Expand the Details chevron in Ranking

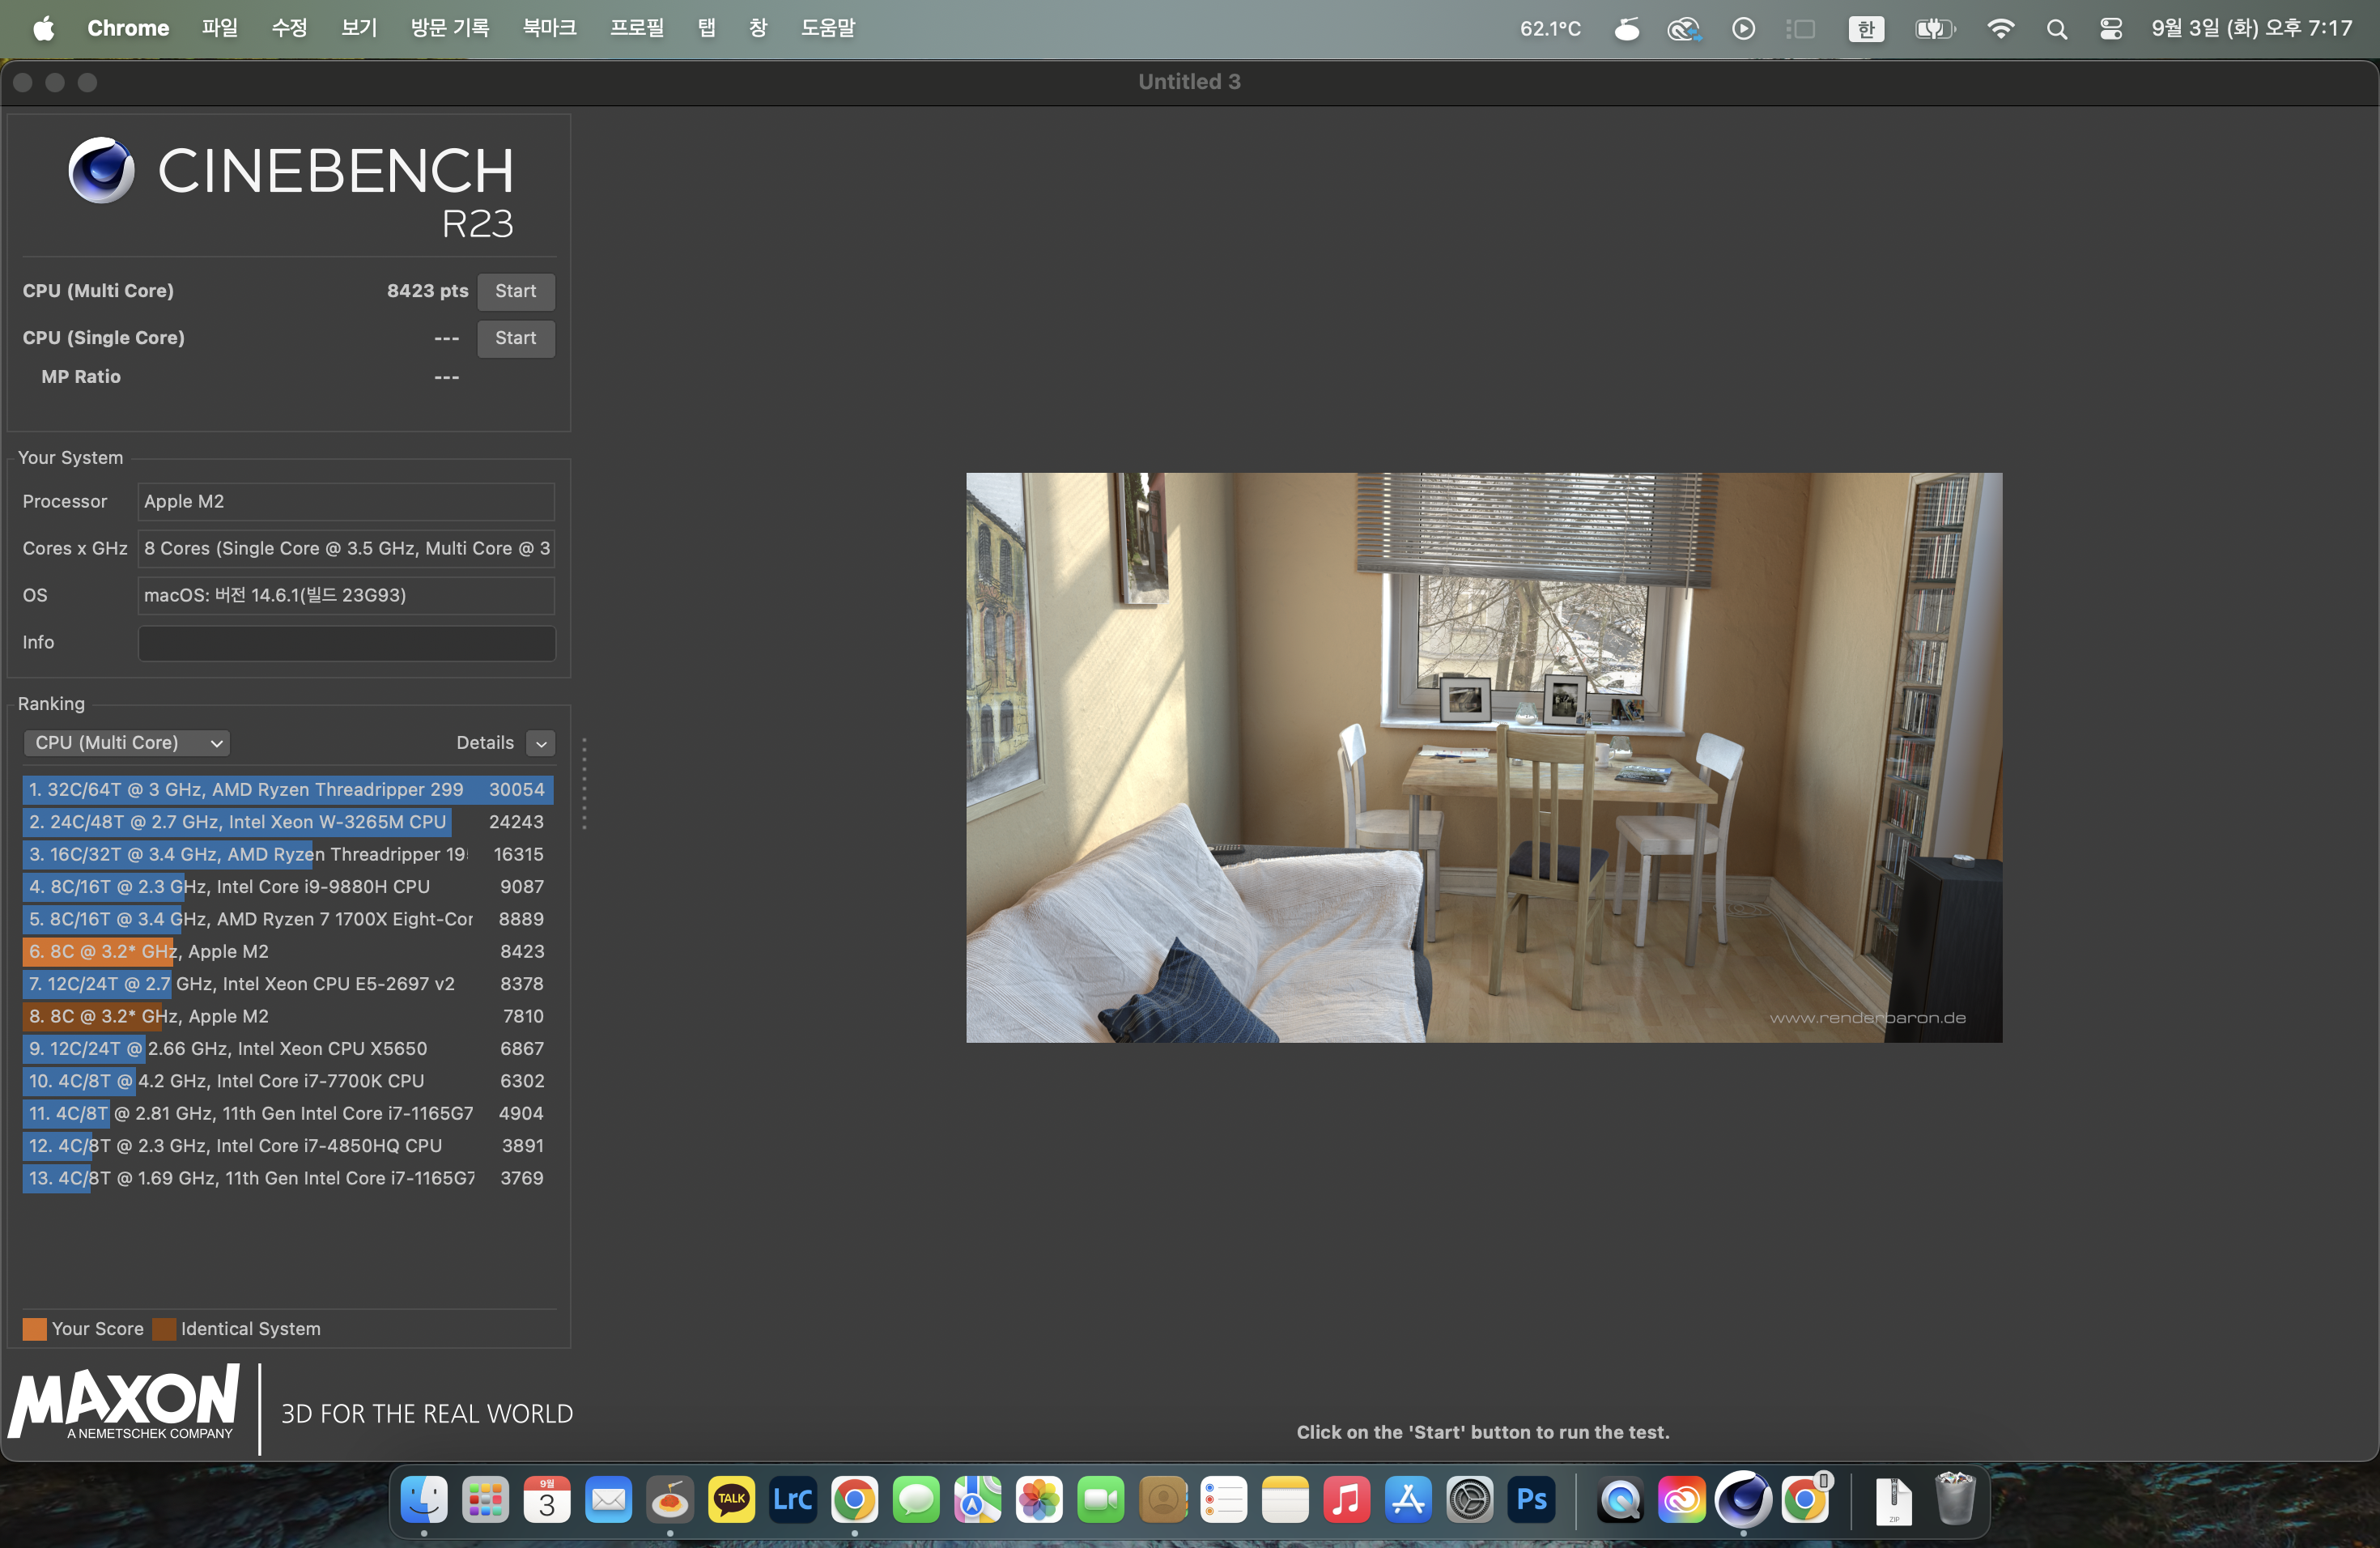pyautogui.click(x=541, y=743)
